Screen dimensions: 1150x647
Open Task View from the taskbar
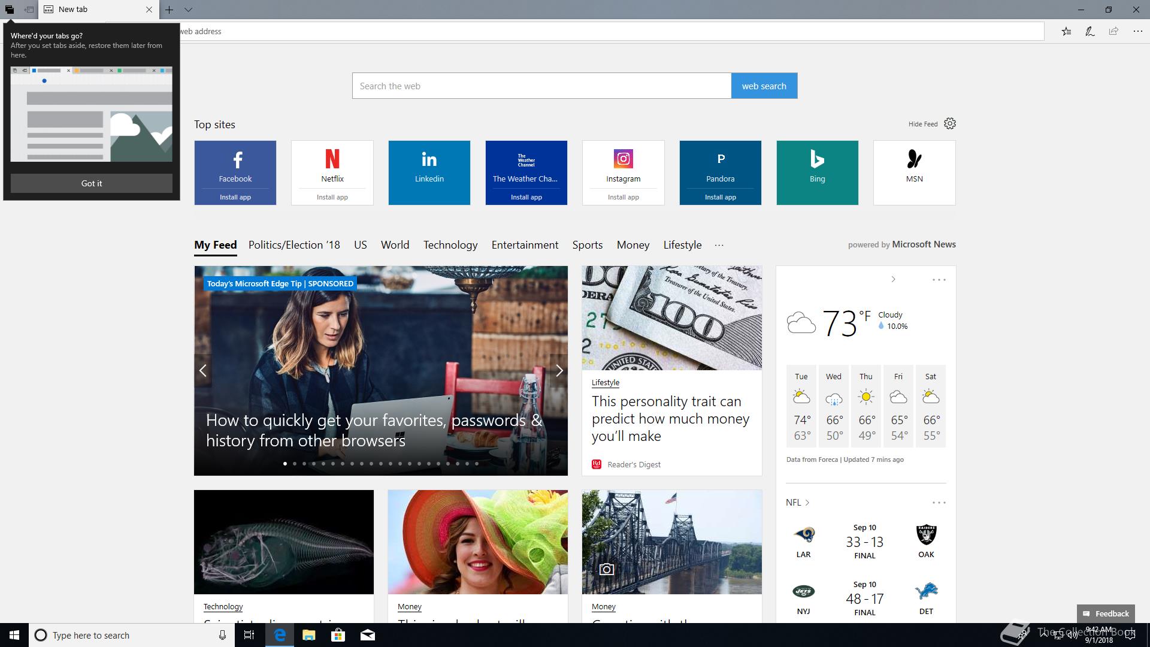pos(249,635)
